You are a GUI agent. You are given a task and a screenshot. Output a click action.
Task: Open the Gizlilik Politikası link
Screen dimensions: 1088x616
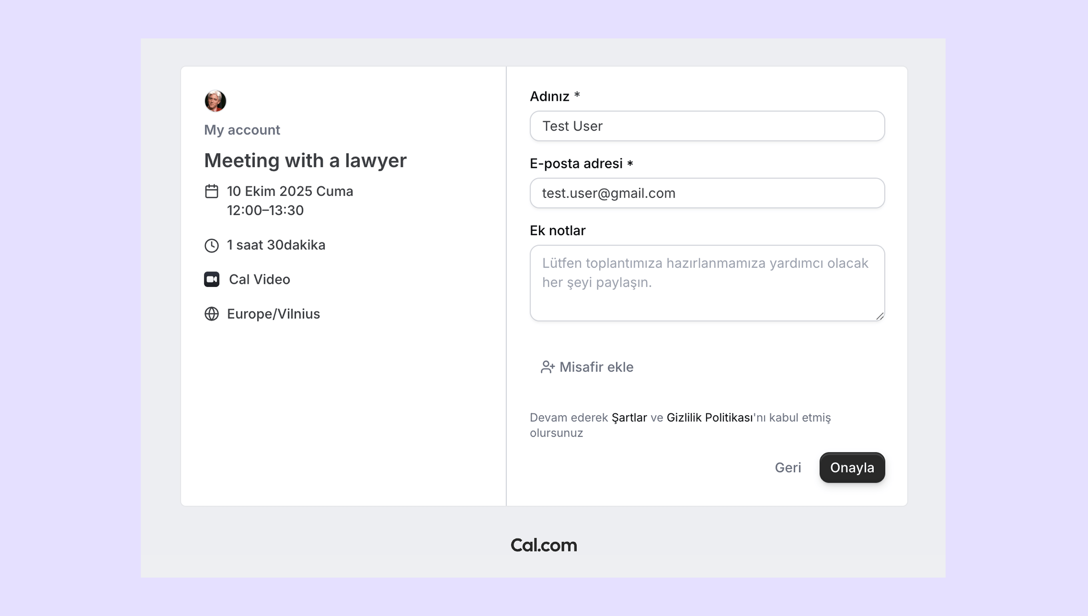pyautogui.click(x=709, y=418)
